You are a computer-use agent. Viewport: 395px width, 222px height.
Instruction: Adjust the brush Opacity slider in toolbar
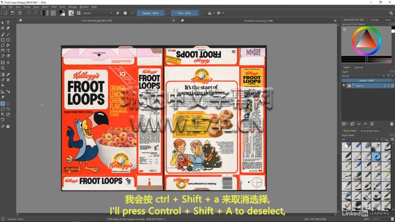151,13
